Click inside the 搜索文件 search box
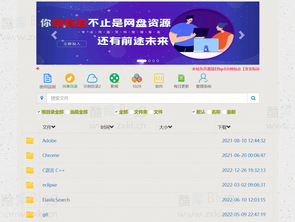Viewport: 295px width, 222px height. (126, 98)
